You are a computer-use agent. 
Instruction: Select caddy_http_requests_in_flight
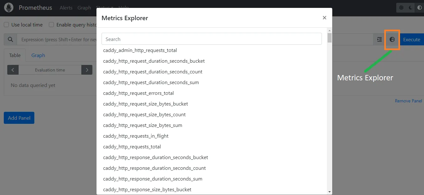[x=136, y=136]
